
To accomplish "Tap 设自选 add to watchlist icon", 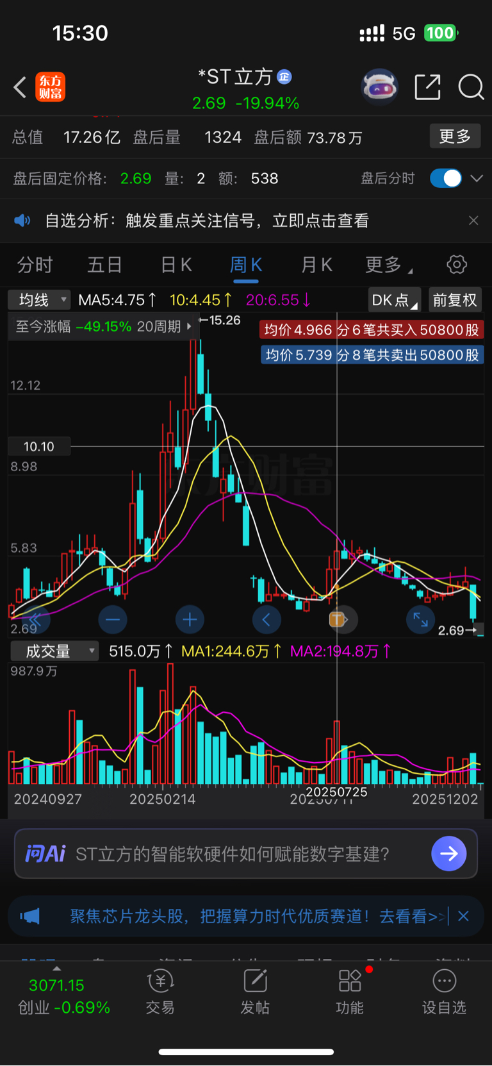I will pos(444,992).
